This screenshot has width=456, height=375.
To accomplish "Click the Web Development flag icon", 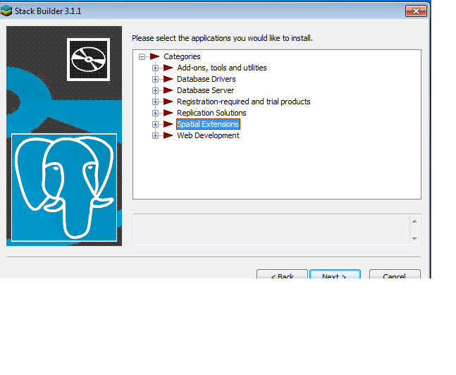I will 168,135.
